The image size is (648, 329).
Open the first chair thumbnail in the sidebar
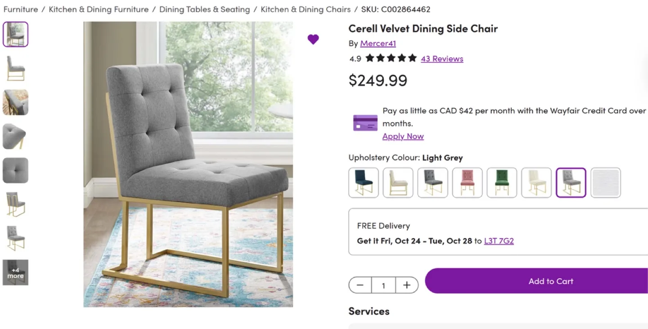click(x=15, y=34)
